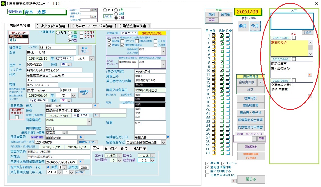Screen dimensions: 321x187
Task: Click the blue dot toggle for 報告交付料加算・する
Action: (48, 167)
